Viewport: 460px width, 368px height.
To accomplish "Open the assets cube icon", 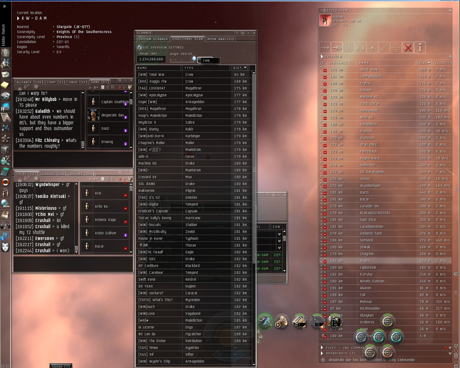I will (5, 149).
